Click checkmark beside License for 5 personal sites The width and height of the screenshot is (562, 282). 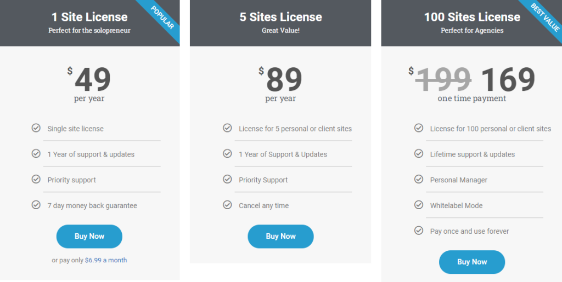pyautogui.click(x=227, y=128)
